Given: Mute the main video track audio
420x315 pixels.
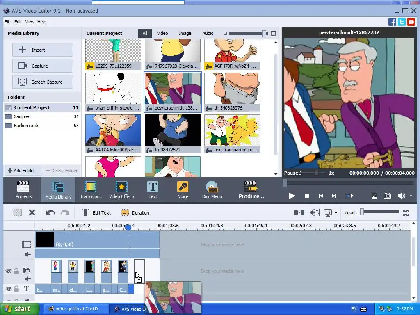Looking at the screenshot, I should click(x=27, y=254).
